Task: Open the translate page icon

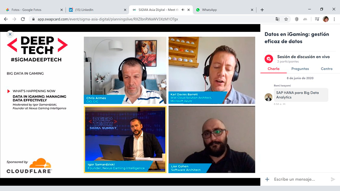Action: pyautogui.click(x=278, y=19)
